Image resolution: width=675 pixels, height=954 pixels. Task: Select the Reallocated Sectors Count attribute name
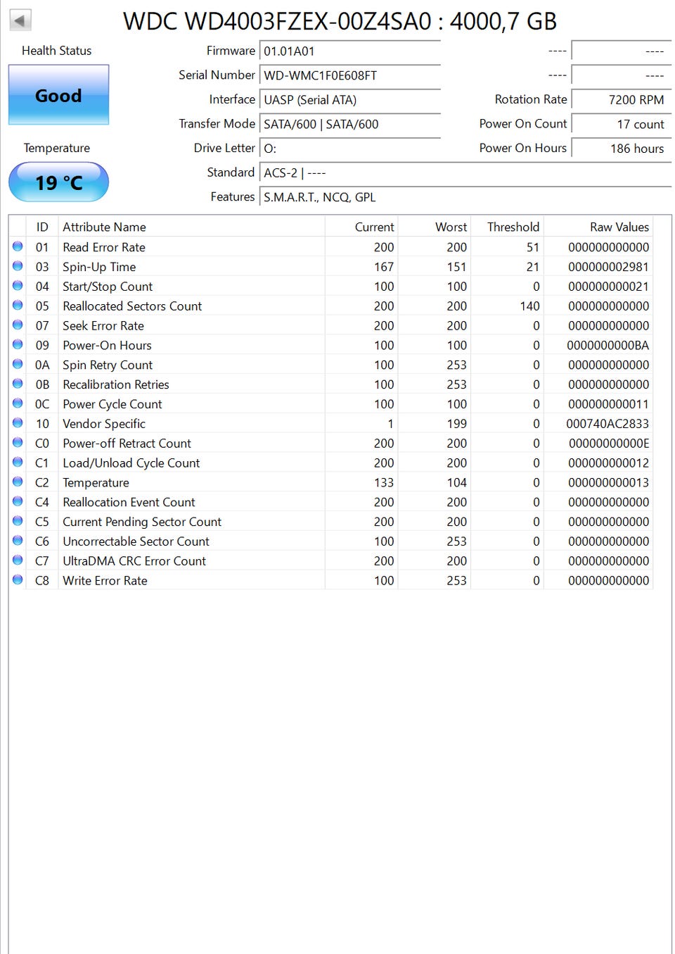[x=132, y=306]
